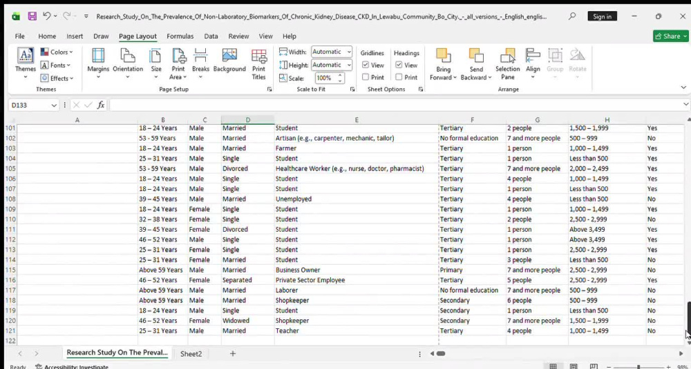Open the Search magnifier in title bar
The height and width of the screenshot is (369, 691).
click(x=572, y=17)
